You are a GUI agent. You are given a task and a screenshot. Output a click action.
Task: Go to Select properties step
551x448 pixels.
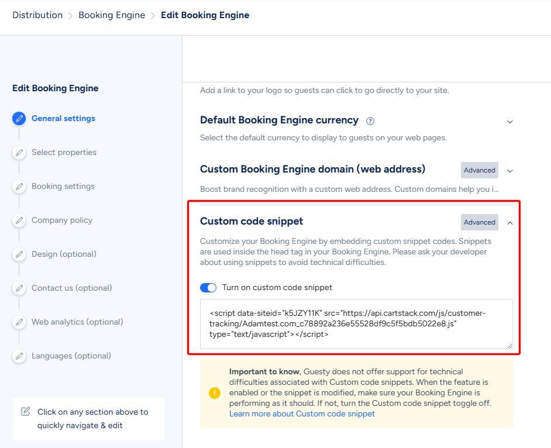[x=64, y=152]
